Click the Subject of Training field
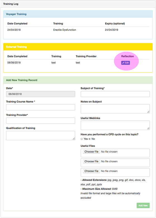The height and width of the screenshot is (218, 156). pos(115,94)
